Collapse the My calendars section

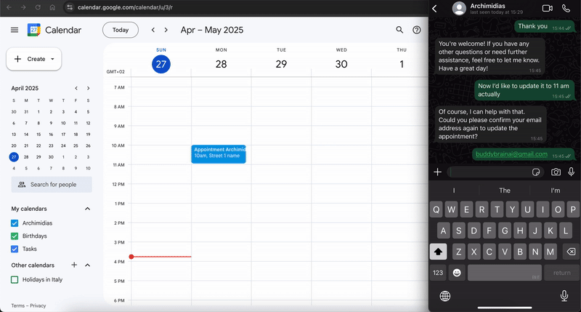tap(87, 209)
